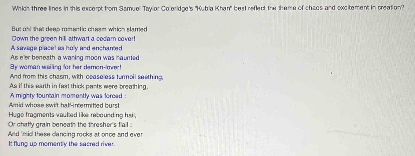Select 'And 'mid these dancing rocks at once'
Screen dimensions: 415x156
(75, 134)
